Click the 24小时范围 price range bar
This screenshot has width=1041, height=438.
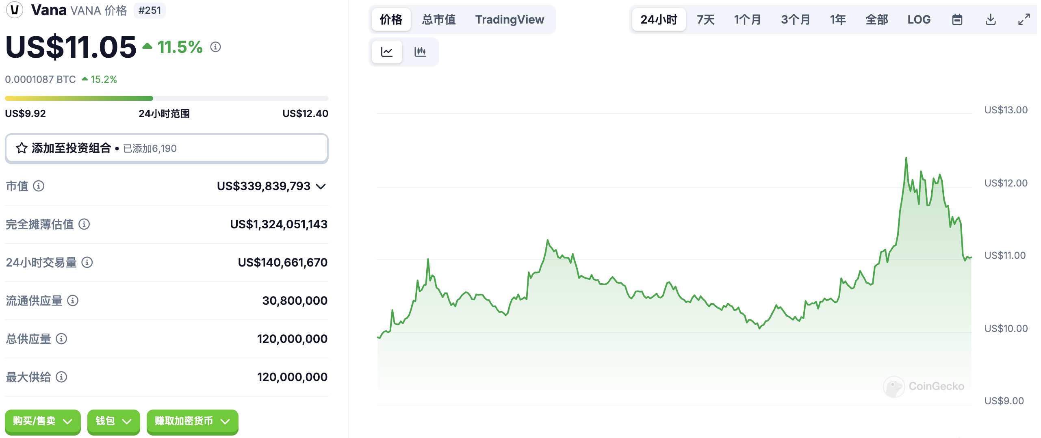pyautogui.click(x=167, y=98)
